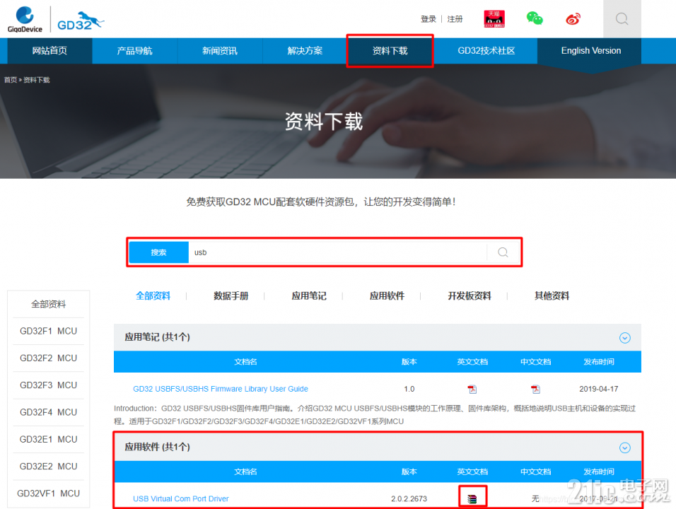Switch to the 应用笔记 tab
This screenshot has height=509, width=676.
tap(309, 296)
